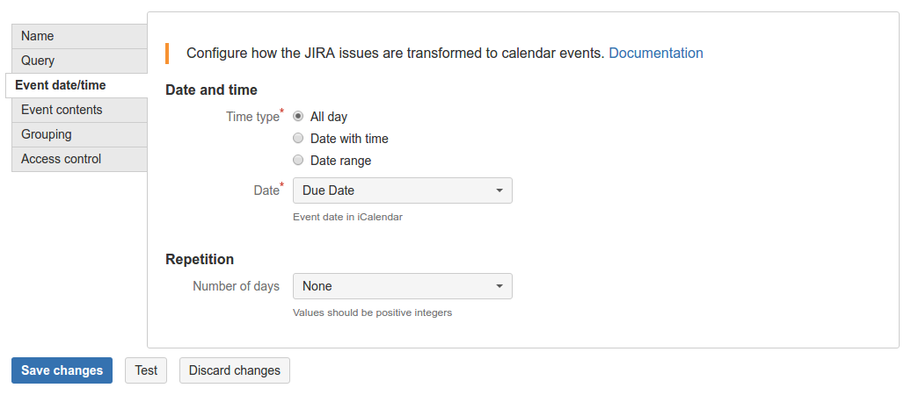Open the Due Date dropdown
The width and height of the screenshot is (904, 395).
coord(403,190)
